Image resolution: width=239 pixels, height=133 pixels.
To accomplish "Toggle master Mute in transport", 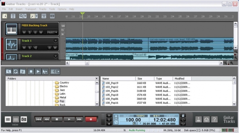I will 109,115.
